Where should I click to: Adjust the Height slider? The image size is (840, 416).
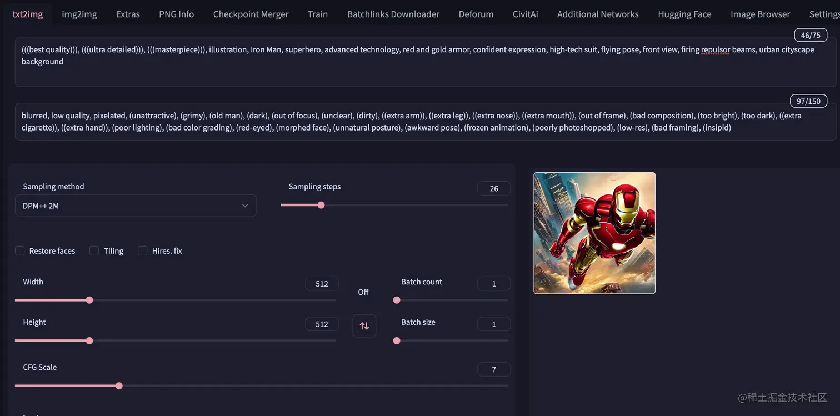click(x=175, y=340)
